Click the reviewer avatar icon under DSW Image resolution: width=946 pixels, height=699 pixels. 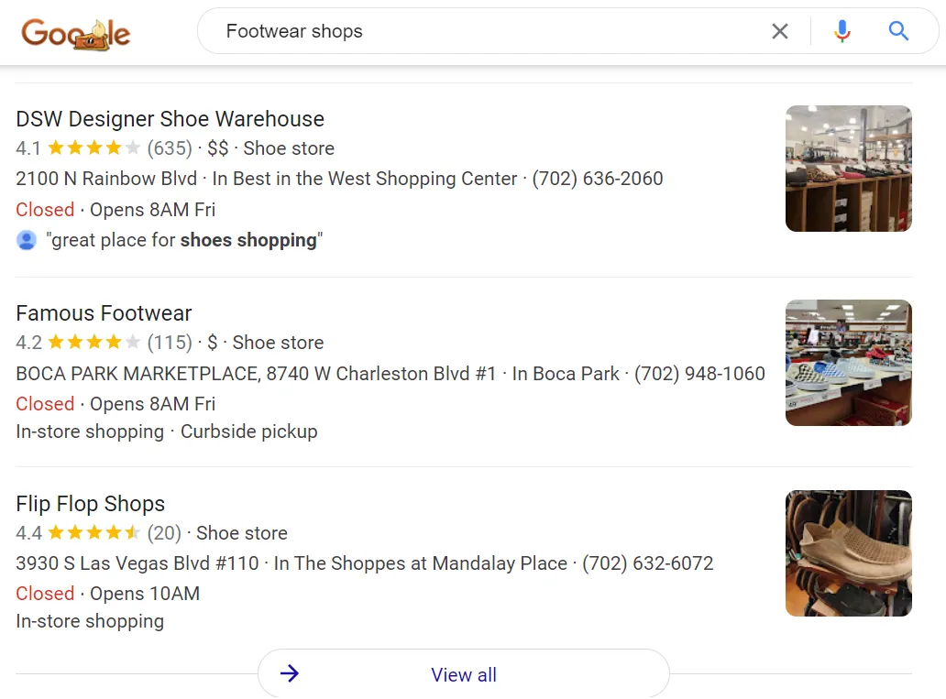click(27, 241)
